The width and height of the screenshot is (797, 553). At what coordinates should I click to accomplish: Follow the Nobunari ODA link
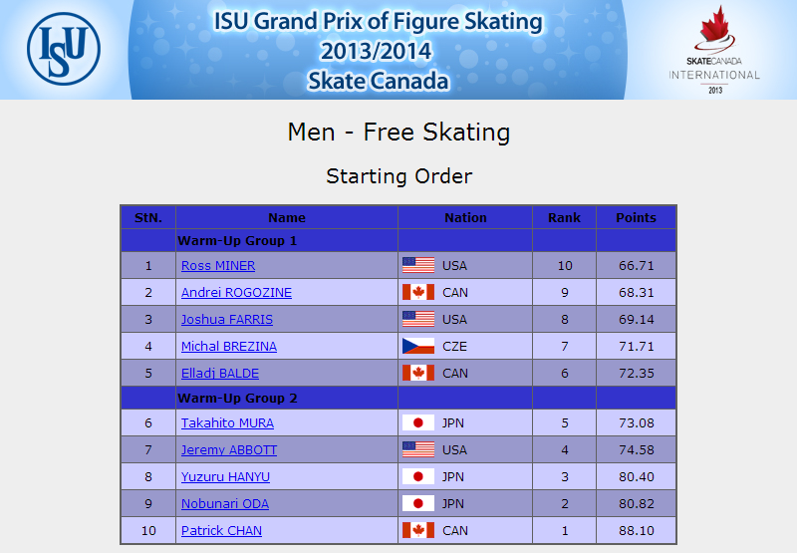pyautogui.click(x=225, y=504)
